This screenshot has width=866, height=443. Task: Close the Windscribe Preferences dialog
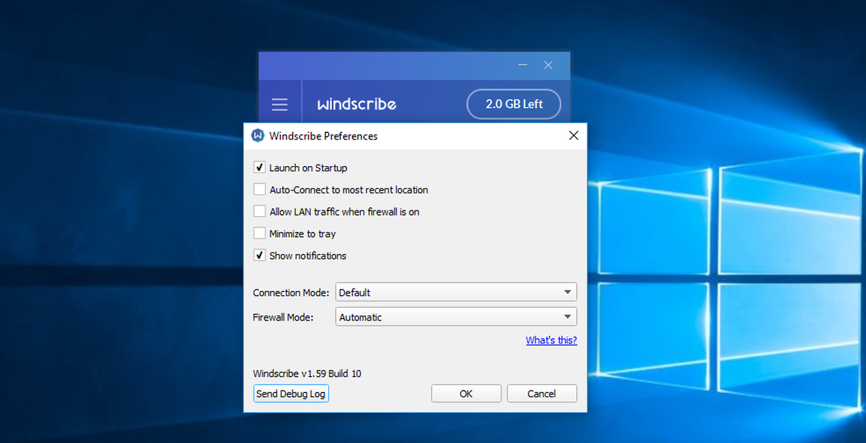(x=573, y=136)
